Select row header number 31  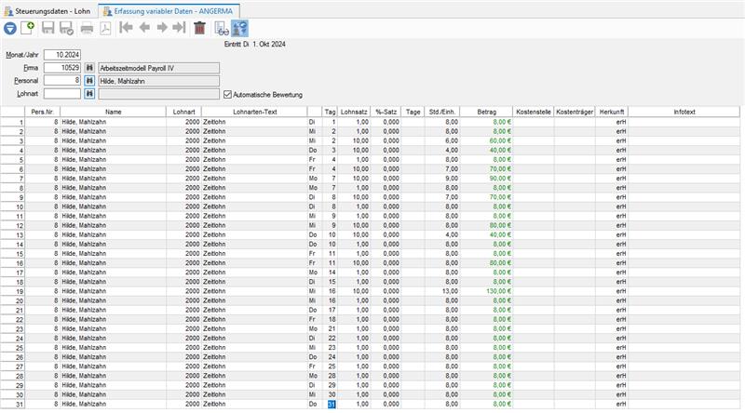(x=13, y=404)
